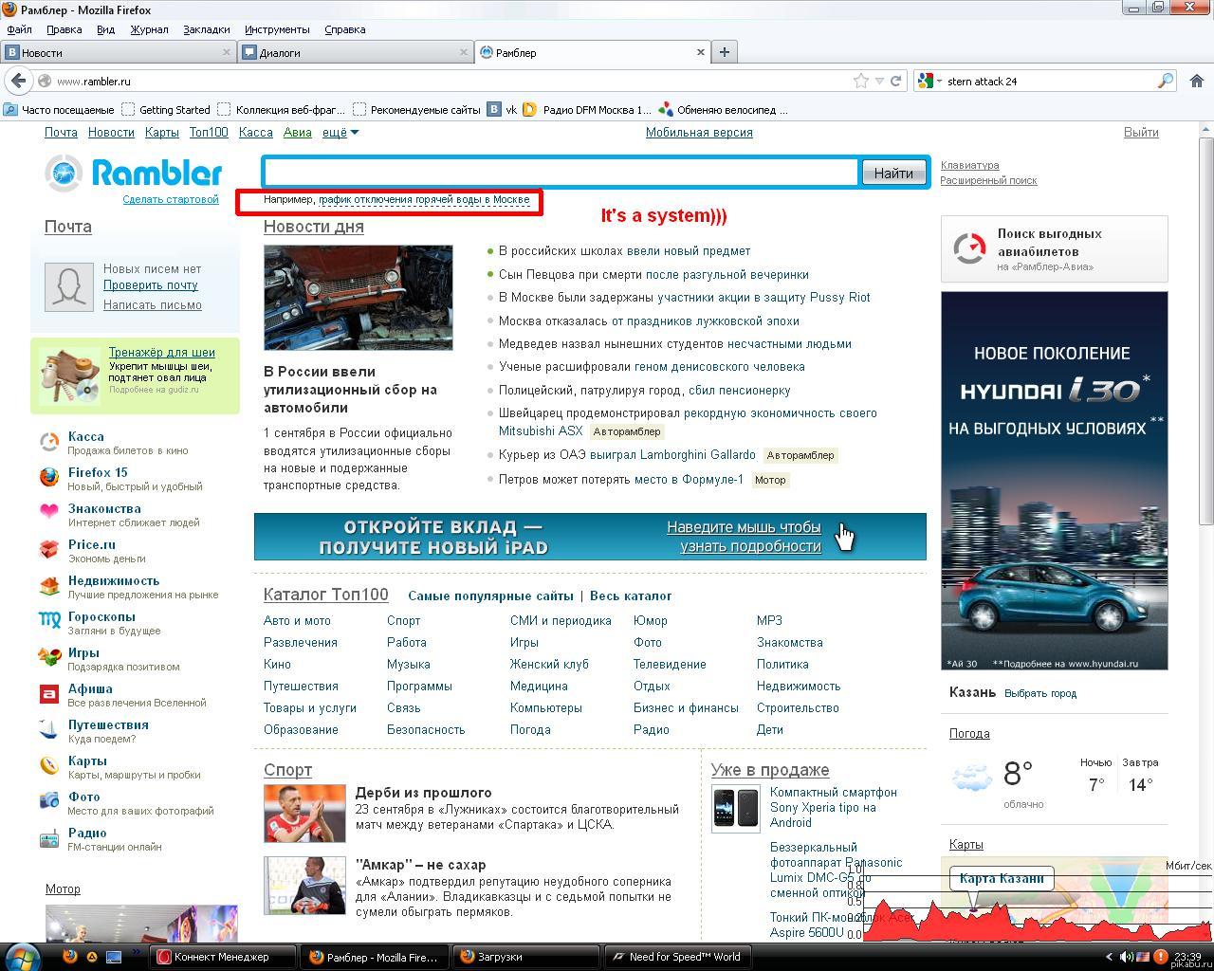Go to the Firefox home page icon
This screenshot has height=971, width=1214.
1197,82
